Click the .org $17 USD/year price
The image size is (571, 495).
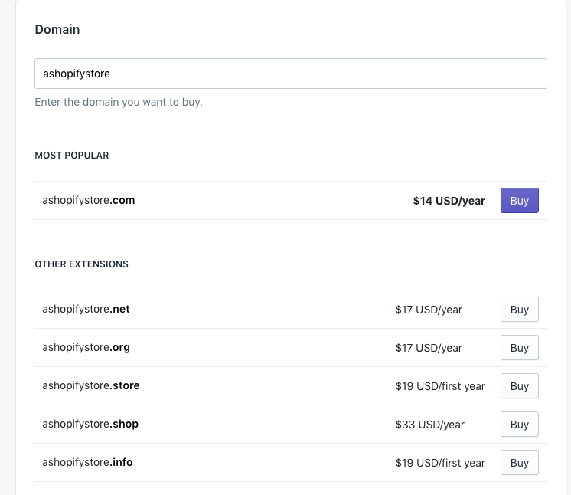[x=429, y=348]
